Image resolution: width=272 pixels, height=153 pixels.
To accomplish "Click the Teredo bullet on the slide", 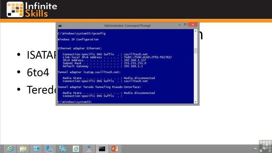I will coord(41,90).
